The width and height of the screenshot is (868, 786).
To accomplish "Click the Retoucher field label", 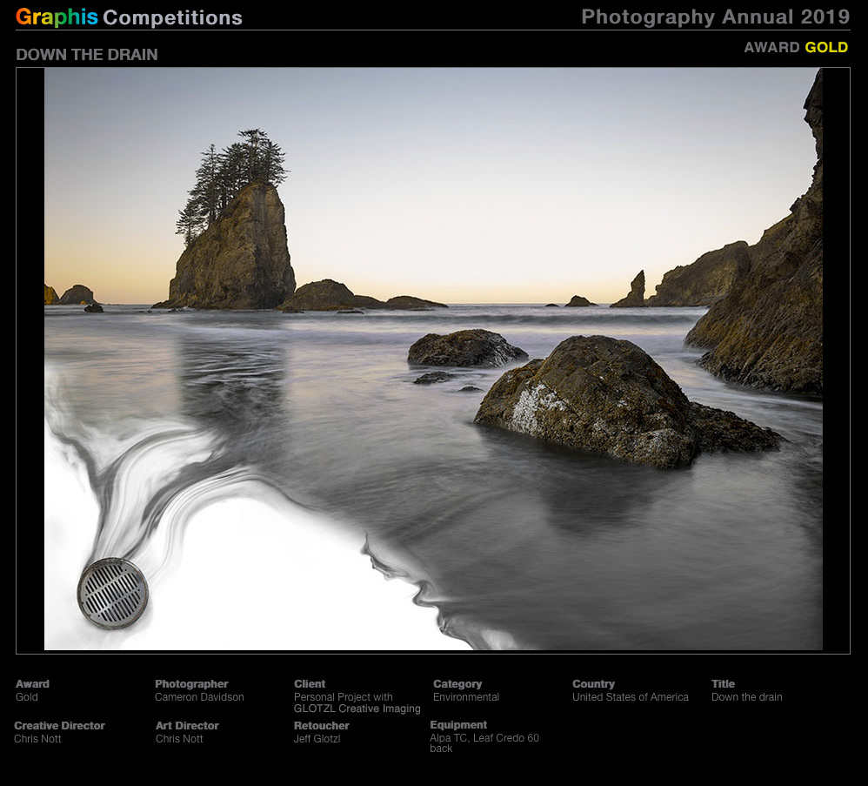I will [322, 725].
